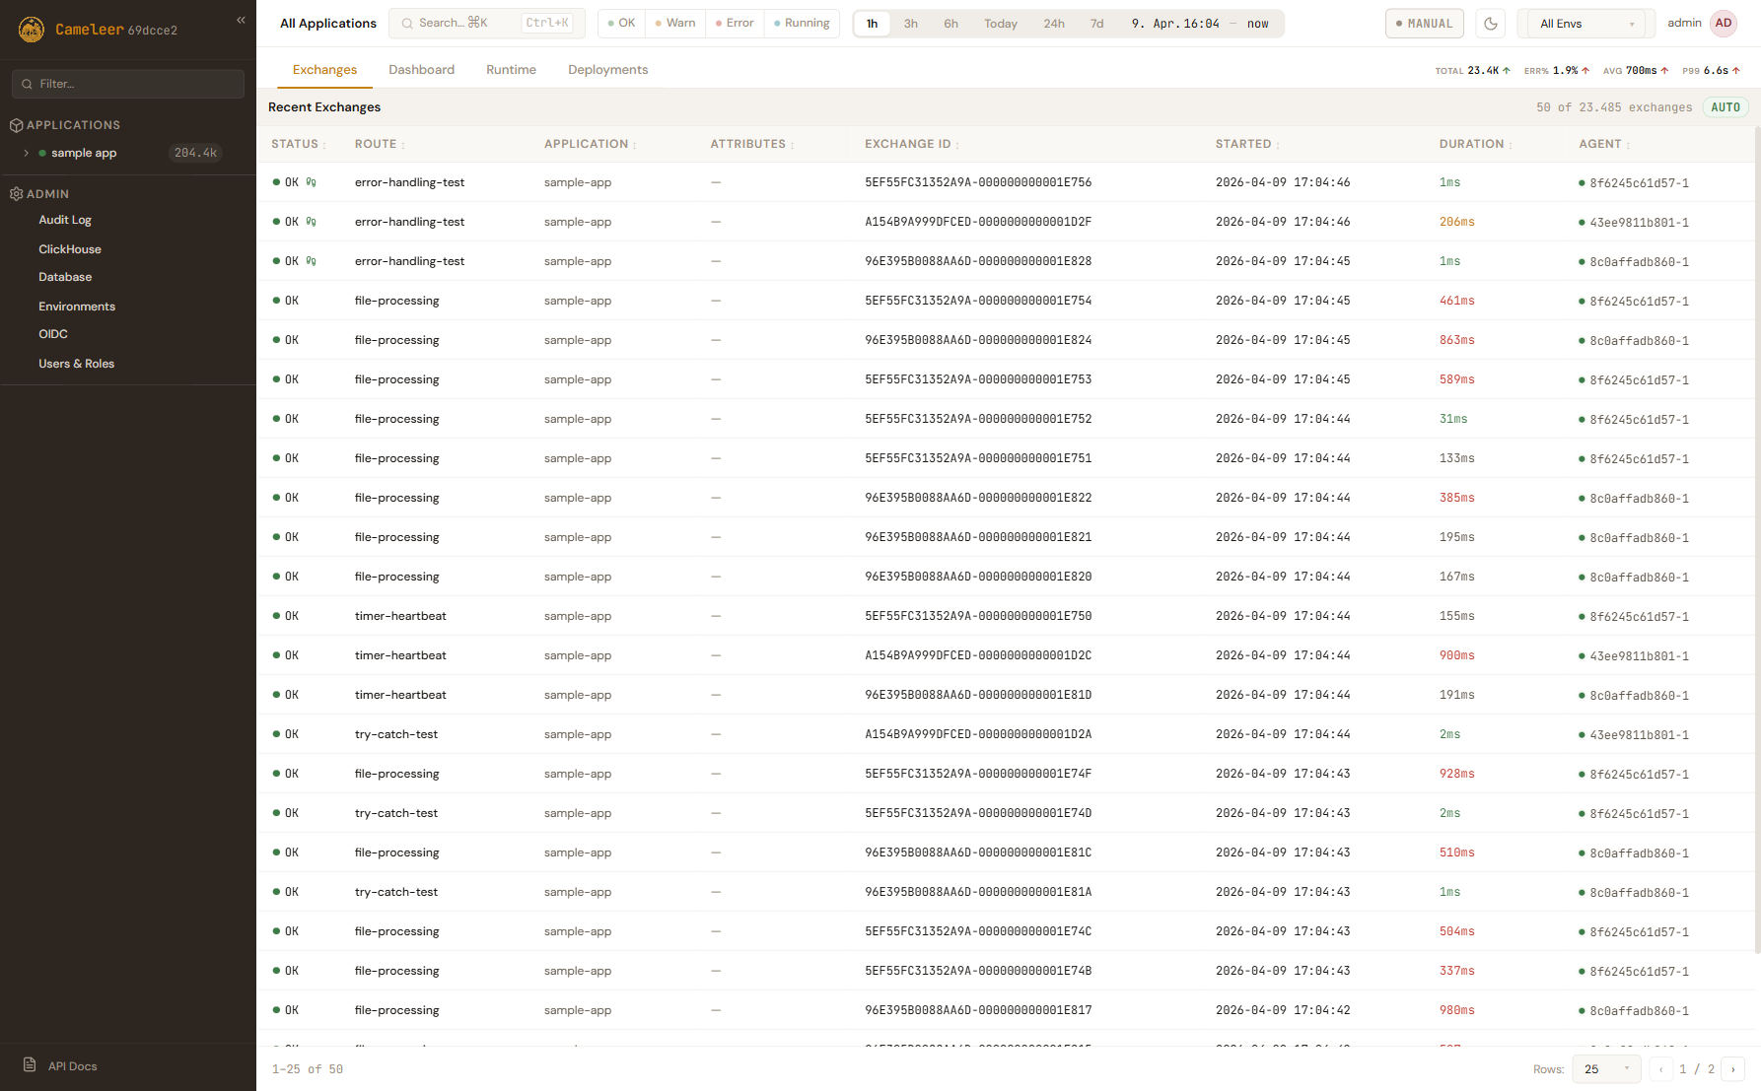The image size is (1761, 1091).
Task: Open the Deployments tab
Action: coord(607,70)
